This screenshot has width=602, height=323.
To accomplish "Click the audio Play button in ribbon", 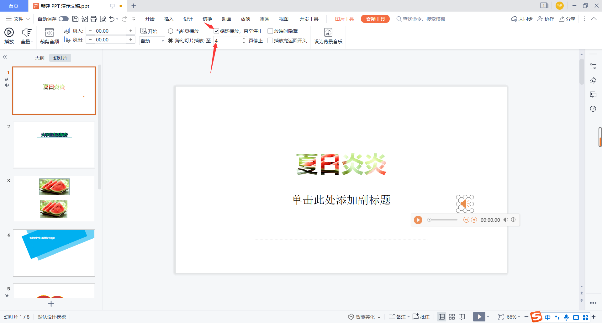I will pos(9,35).
